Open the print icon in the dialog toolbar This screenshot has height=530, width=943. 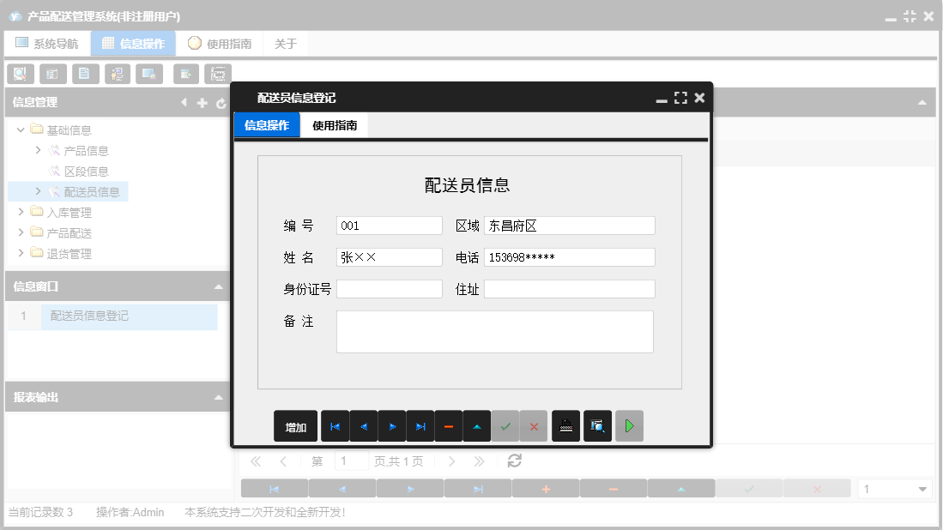coord(565,425)
